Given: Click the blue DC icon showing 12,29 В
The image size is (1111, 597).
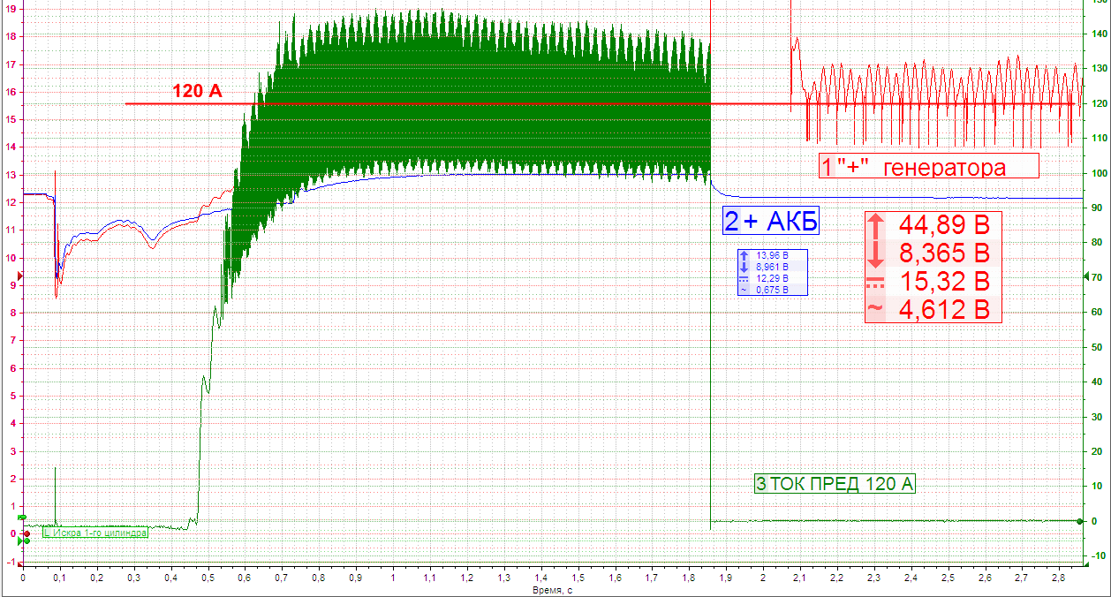Looking at the screenshot, I should click(x=744, y=277).
